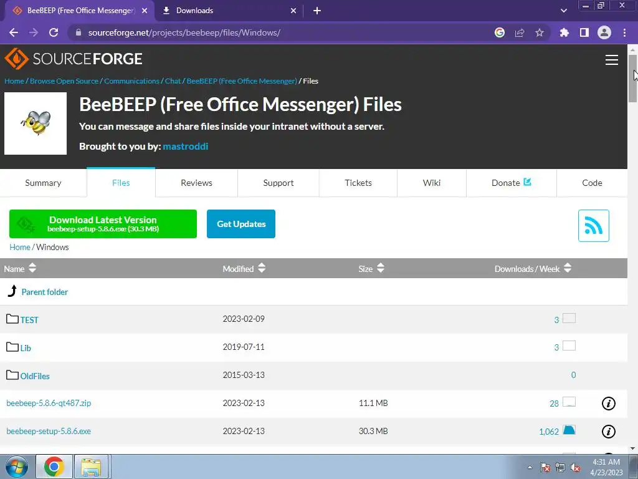This screenshot has height=479, width=638.
Task: Toggle the Chrome side panel icon
Action: tap(584, 32)
